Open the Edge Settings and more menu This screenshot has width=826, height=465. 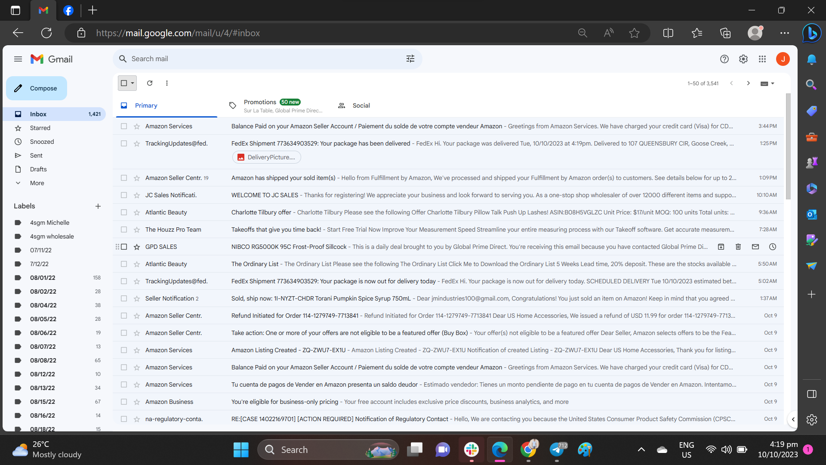pyautogui.click(x=785, y=33)
